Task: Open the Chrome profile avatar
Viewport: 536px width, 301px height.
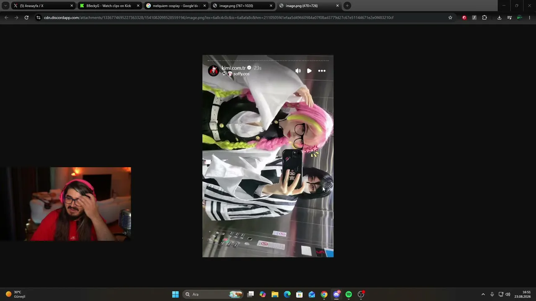Action: (519, 18)
